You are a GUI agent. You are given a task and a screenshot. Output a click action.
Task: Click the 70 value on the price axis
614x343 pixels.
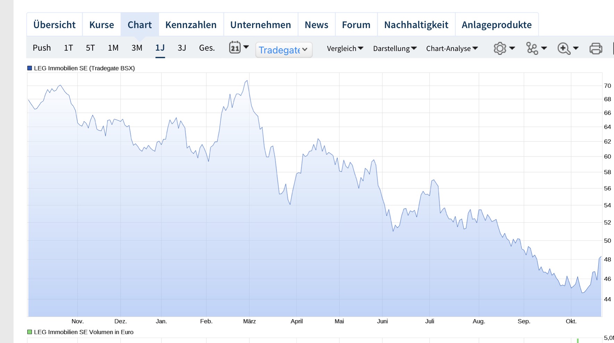pos(607,86)
